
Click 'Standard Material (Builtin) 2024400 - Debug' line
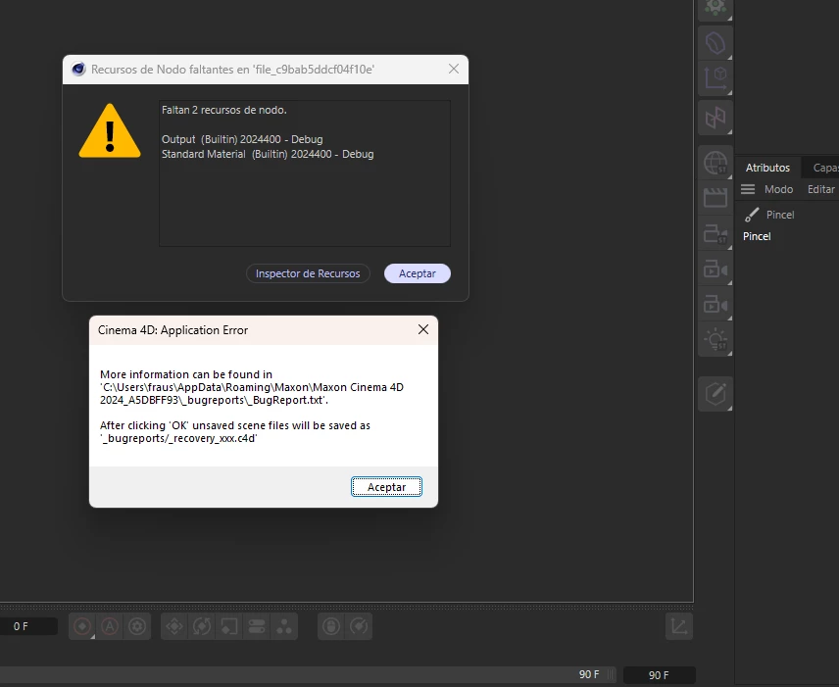point(268,154)
